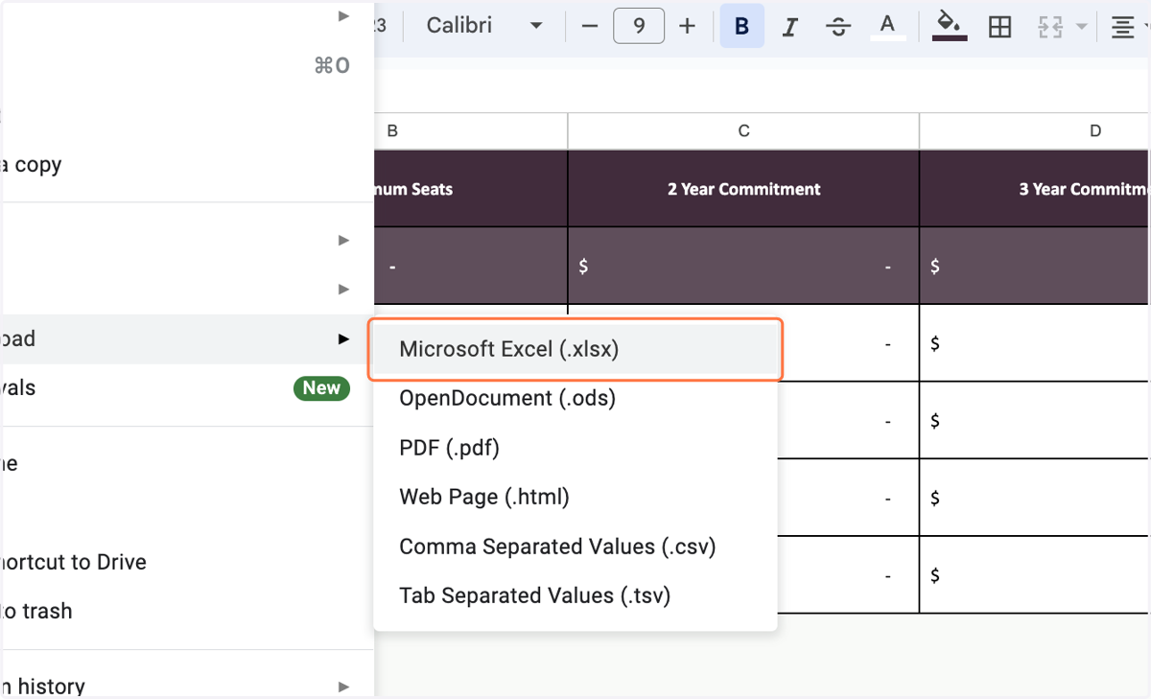Increase font size with plus button
1151x699 pixels.
687,27
